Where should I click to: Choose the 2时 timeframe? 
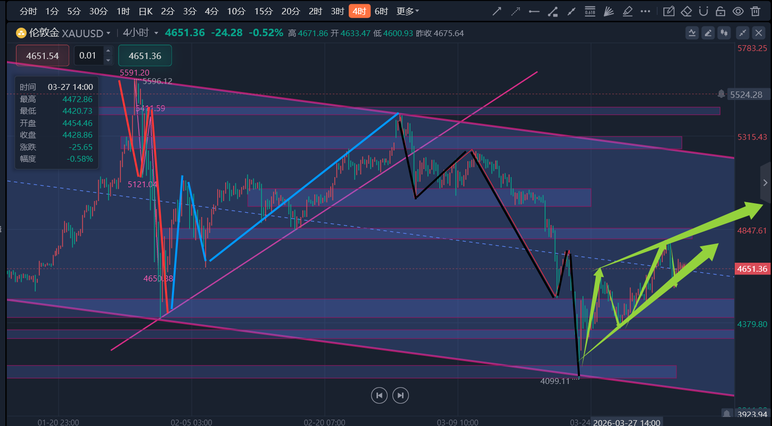click(x=315, y=11)
